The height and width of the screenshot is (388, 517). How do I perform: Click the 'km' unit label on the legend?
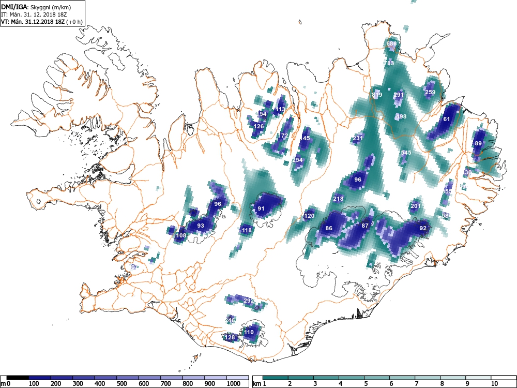click(257, 384)
